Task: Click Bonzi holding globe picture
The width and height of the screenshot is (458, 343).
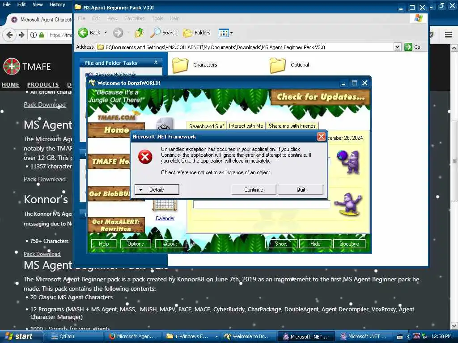Action: 349,162
